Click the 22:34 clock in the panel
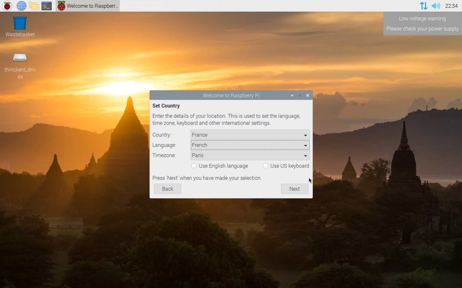 451,6
